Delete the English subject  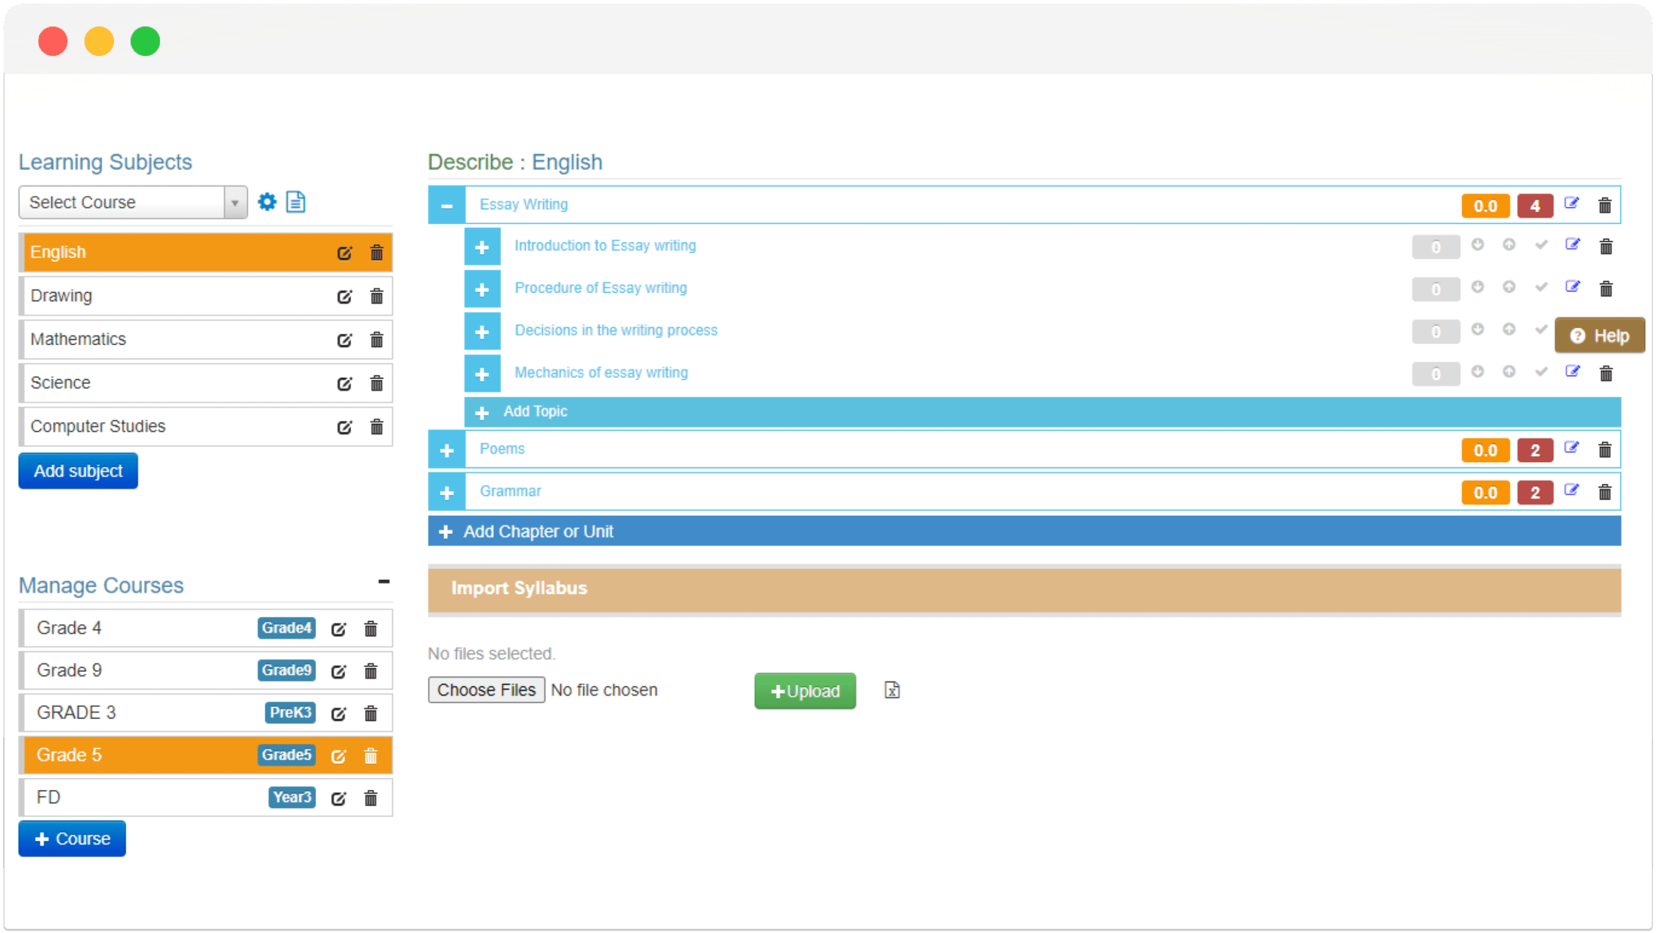pyautogui.click(x=377, y=252)
